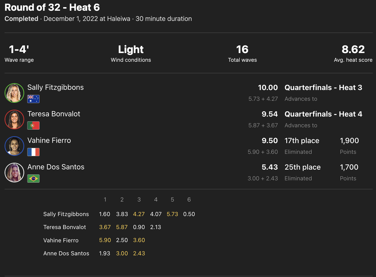Image resolution: width=376 pixels, height=277 pixels.
Task: Select Sally Fitzgibbons name in results list
Action: [x=56, y=87]
